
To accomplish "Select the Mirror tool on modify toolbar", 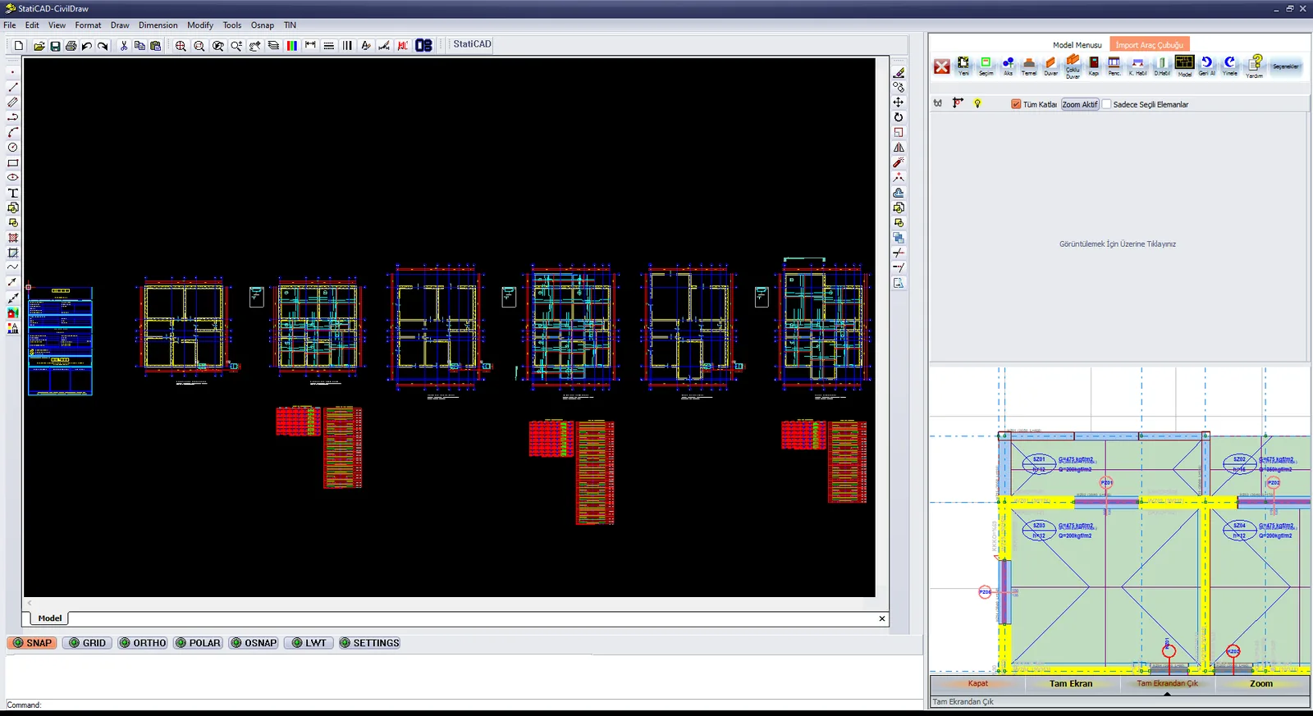I will [x=899, y=148].
